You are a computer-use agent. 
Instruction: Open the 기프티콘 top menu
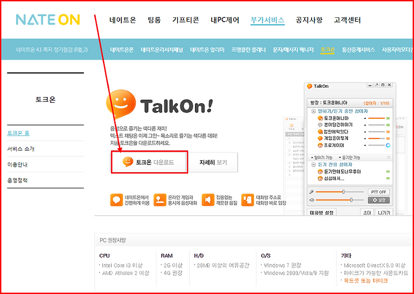(x=186, y=20)
